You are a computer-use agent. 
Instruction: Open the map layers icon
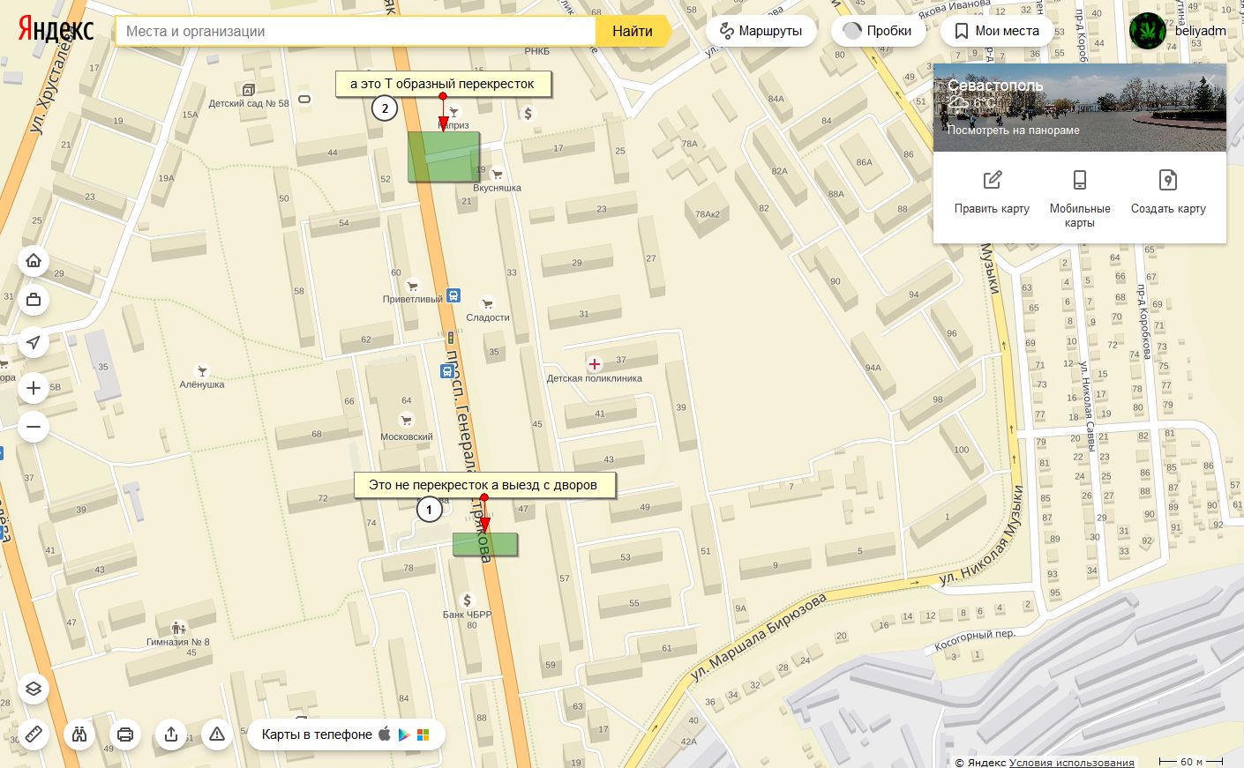pyautogui.click(x=34, y=689)
